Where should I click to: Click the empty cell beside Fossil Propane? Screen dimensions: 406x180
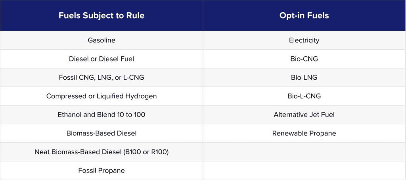304,171
